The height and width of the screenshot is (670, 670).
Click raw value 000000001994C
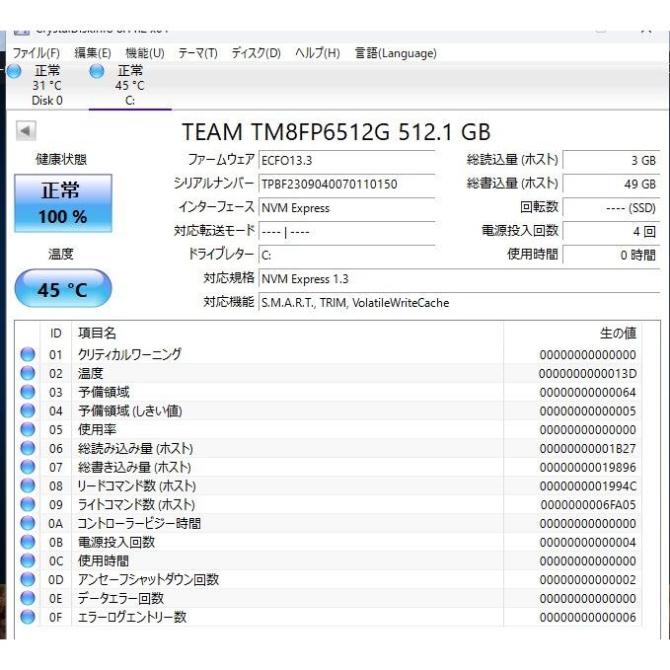(587, 486)
